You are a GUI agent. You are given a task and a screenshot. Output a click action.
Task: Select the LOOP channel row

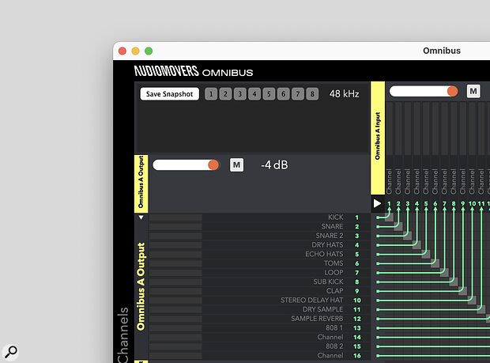259,273
